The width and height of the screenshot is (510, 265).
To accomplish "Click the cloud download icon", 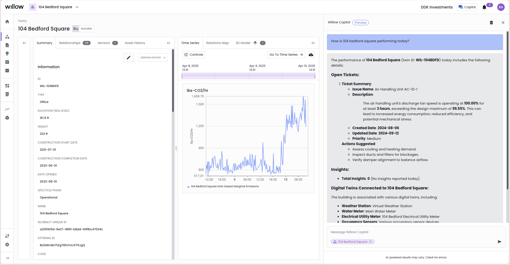I will 311,55.
